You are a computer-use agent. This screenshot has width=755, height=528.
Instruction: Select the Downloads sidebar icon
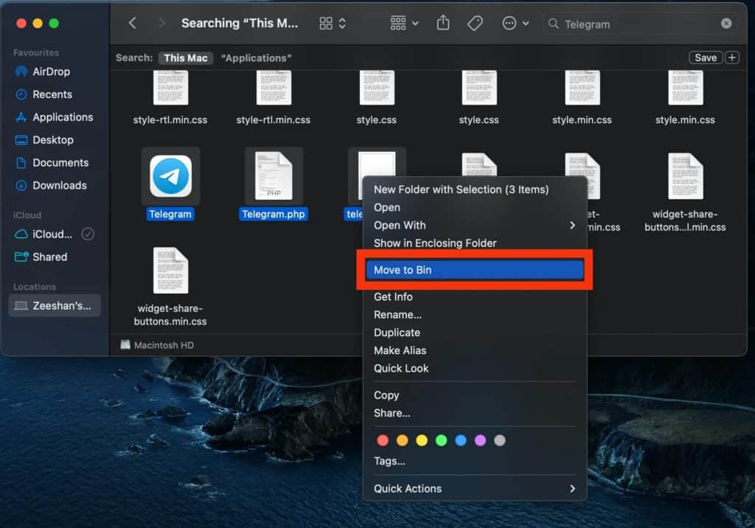pos(23,185)
